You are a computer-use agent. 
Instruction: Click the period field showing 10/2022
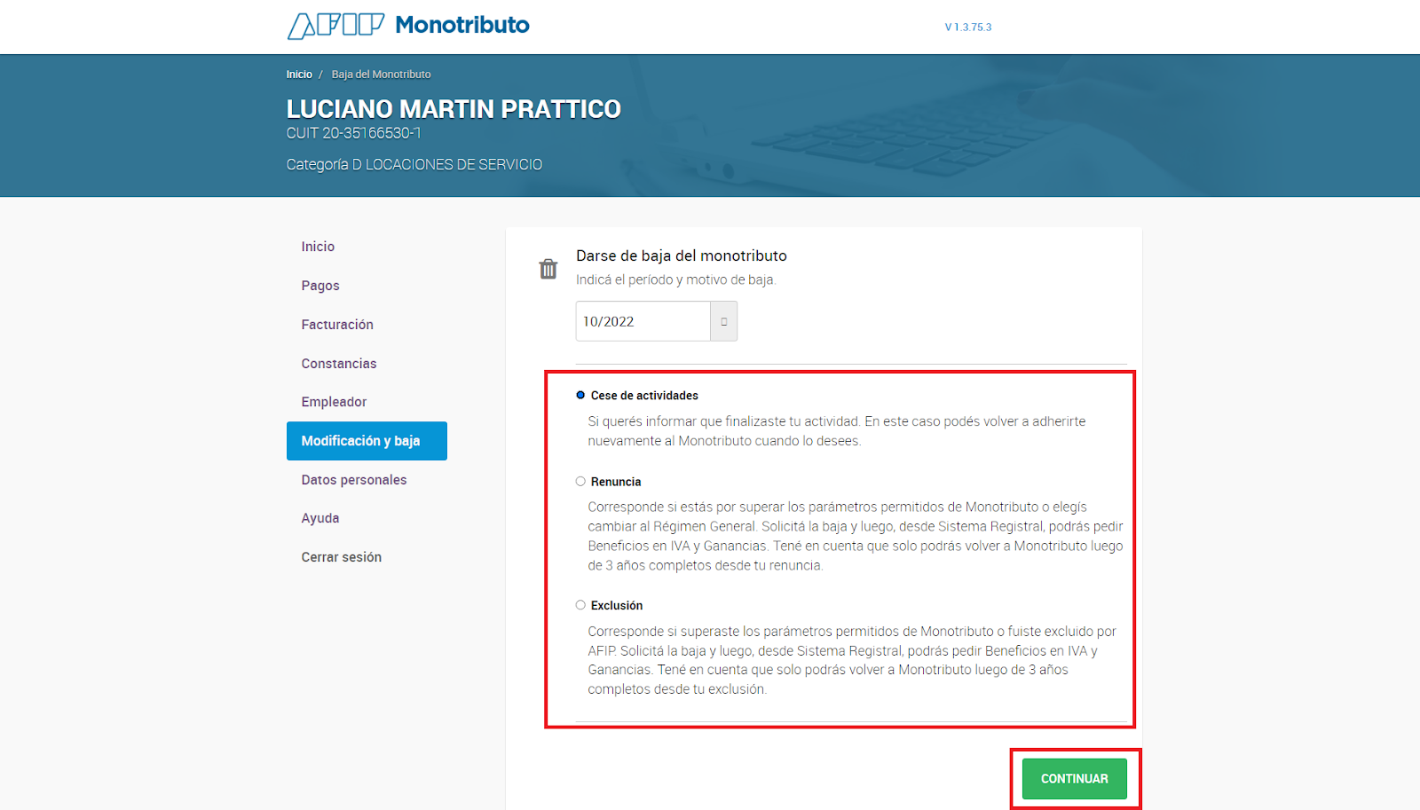click(x=643, y=321)
